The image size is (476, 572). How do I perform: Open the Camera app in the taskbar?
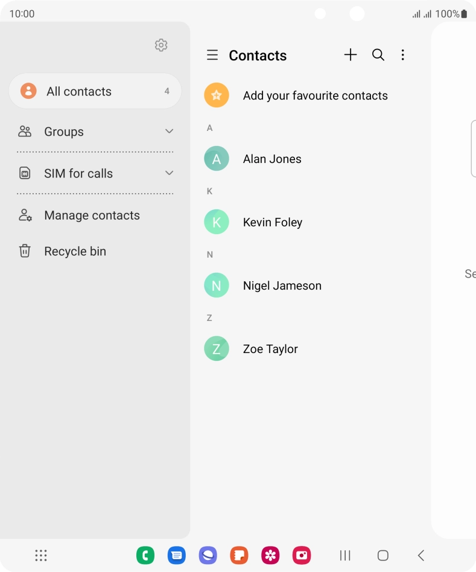301,555
